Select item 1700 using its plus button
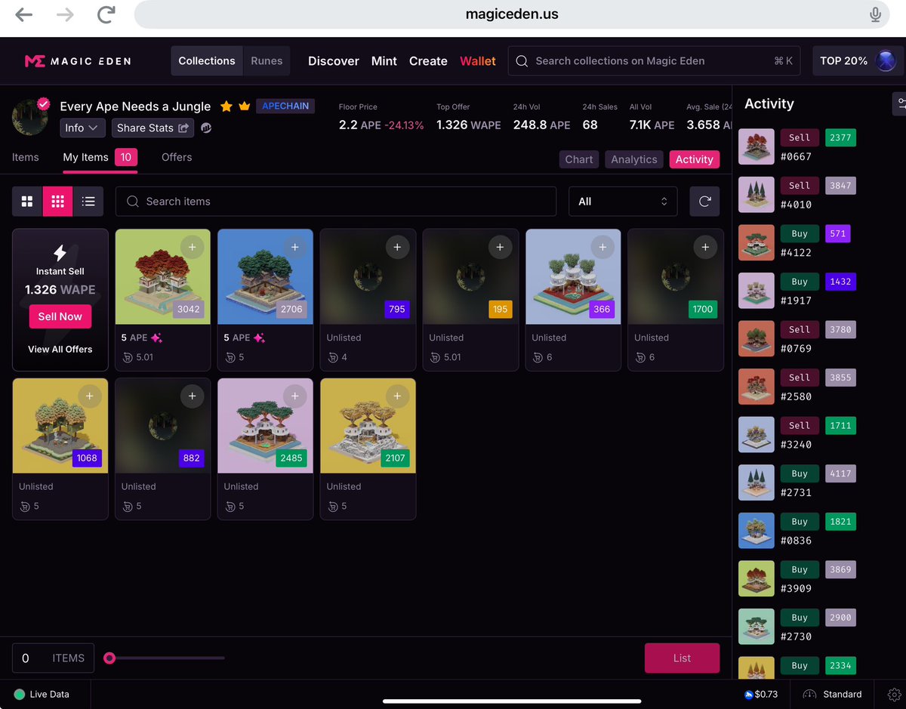The image size is (906, 709). coord(705,247)
